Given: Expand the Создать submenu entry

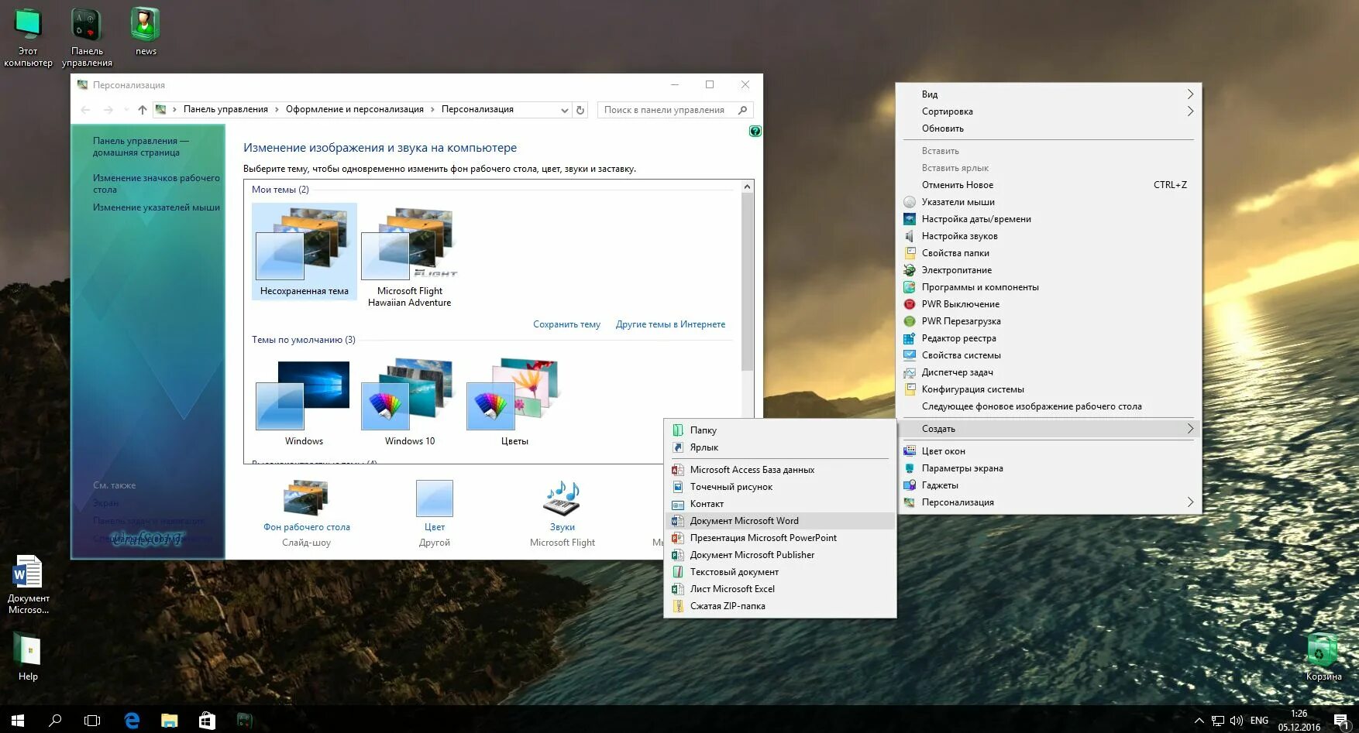Looking at the screenshot, I should click(1048, 429).
